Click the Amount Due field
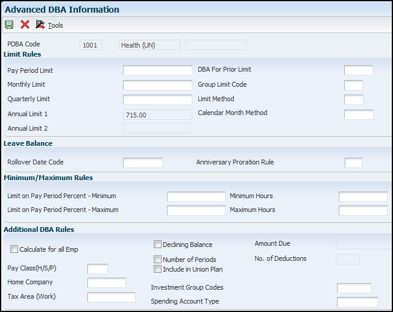This screenshot has width=393, height=312. pos(364,244)
